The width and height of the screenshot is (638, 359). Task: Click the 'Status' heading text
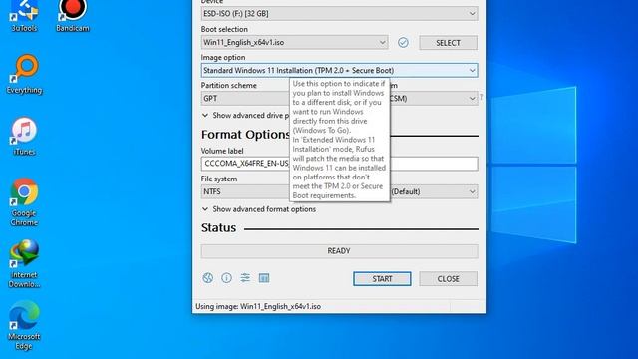point(218,228)
